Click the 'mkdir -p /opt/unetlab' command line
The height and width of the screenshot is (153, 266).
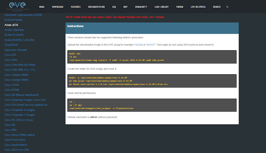pos(98,78)
